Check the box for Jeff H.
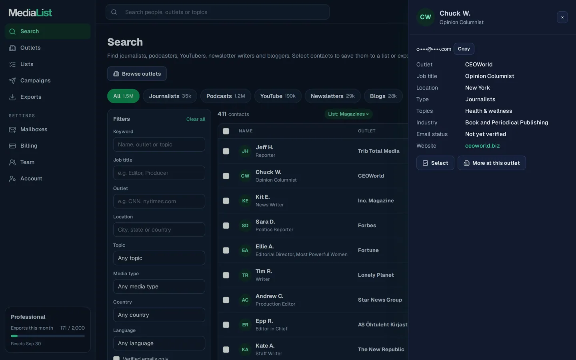 point(226,151)
